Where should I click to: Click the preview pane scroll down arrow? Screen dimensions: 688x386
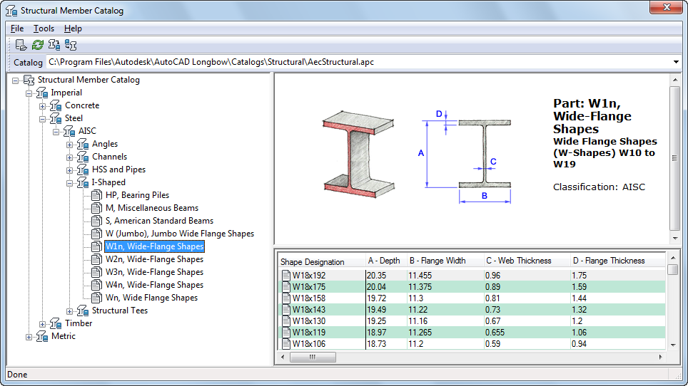[675, 239]
